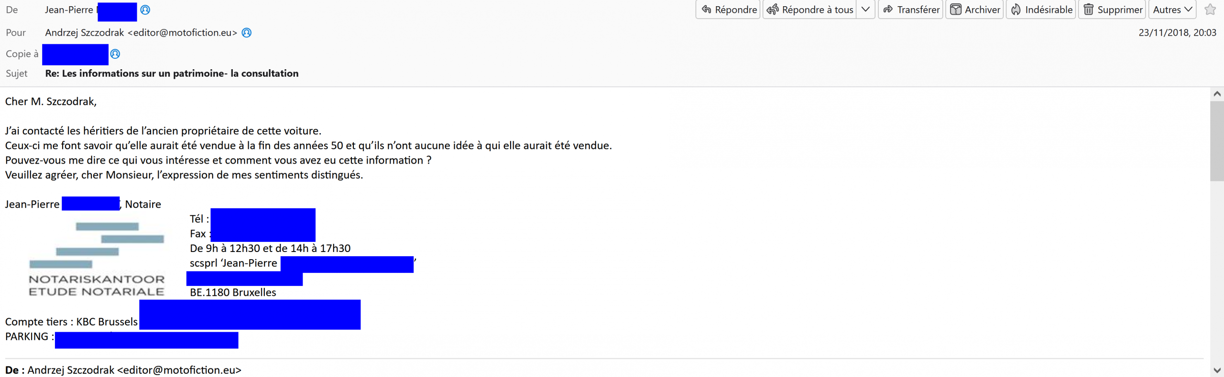The height and width of the screenshot is (377, 1224).
Task: Reply to all with Répondre à tous
Action: [810, 10]
